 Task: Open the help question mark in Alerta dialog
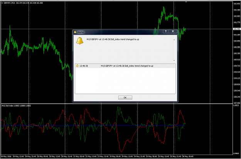click(x=166, y=31)
